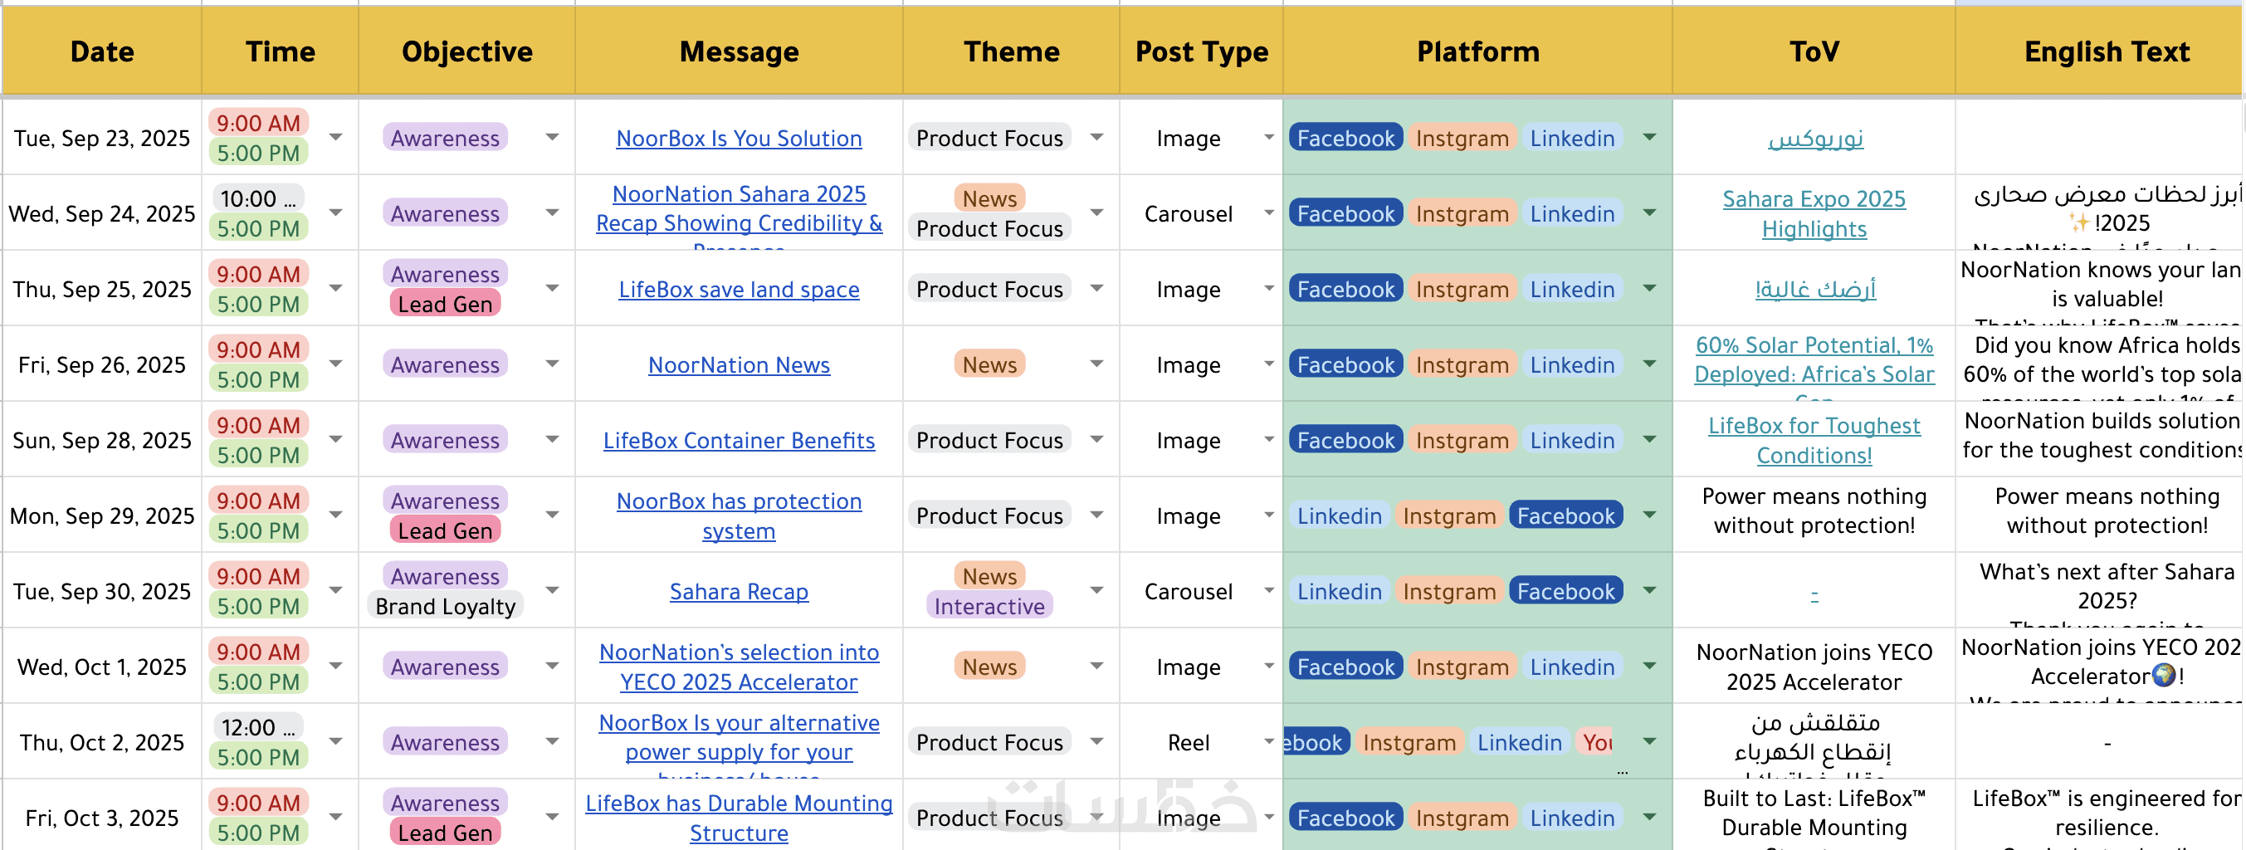2246x850 pixels.
Task: Click the LifeBox save land space link
Action: click(739, 290)
